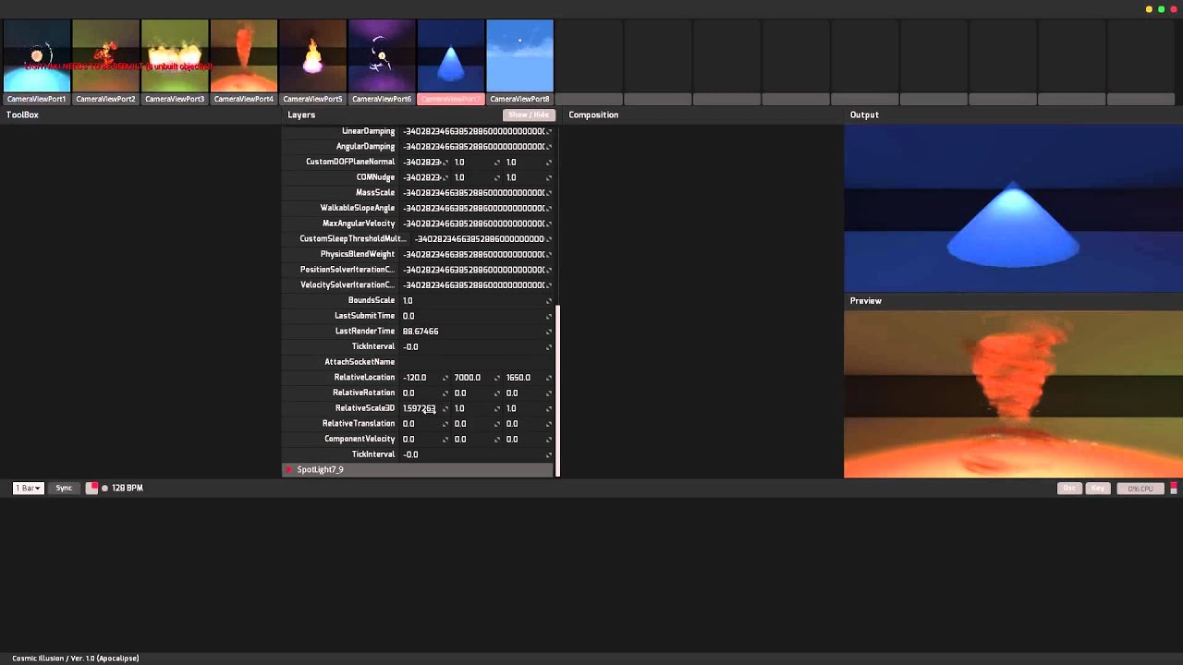
Task: Click the Sync button
Action: (64, 488)
